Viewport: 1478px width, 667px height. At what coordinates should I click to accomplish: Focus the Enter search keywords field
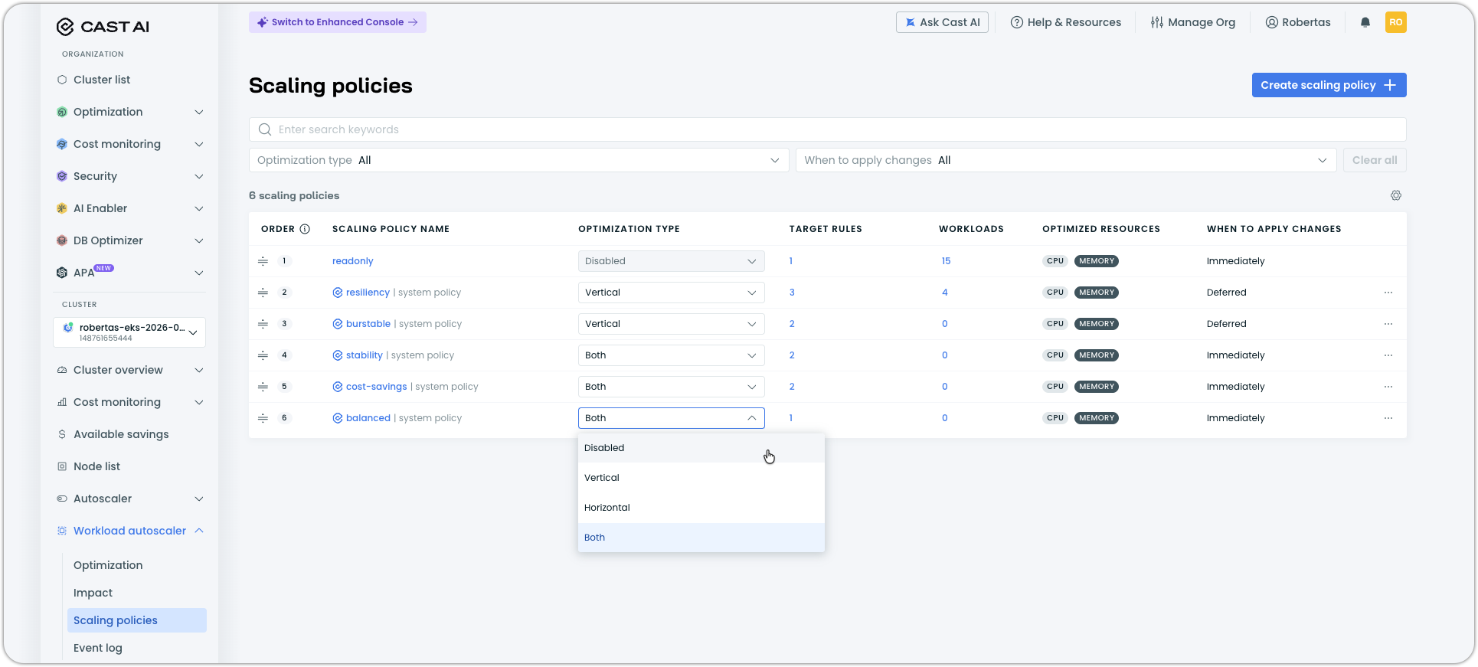(827, 129)
